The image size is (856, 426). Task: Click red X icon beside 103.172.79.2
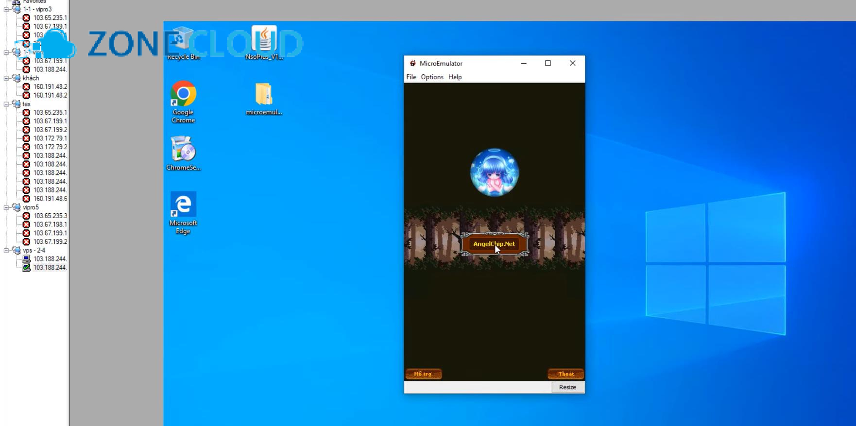pos(26,147)
